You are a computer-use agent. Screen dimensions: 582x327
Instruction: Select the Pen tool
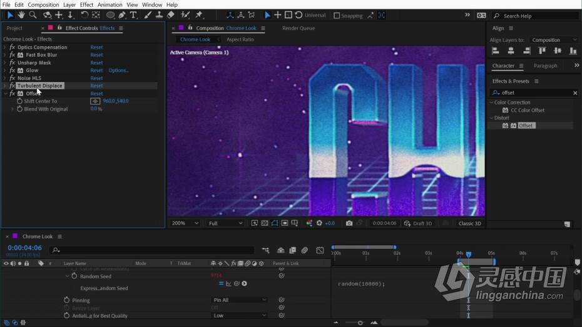pyautogui.click(x=122, y=15)
